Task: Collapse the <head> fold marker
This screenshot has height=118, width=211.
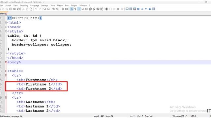Action: 6,27
